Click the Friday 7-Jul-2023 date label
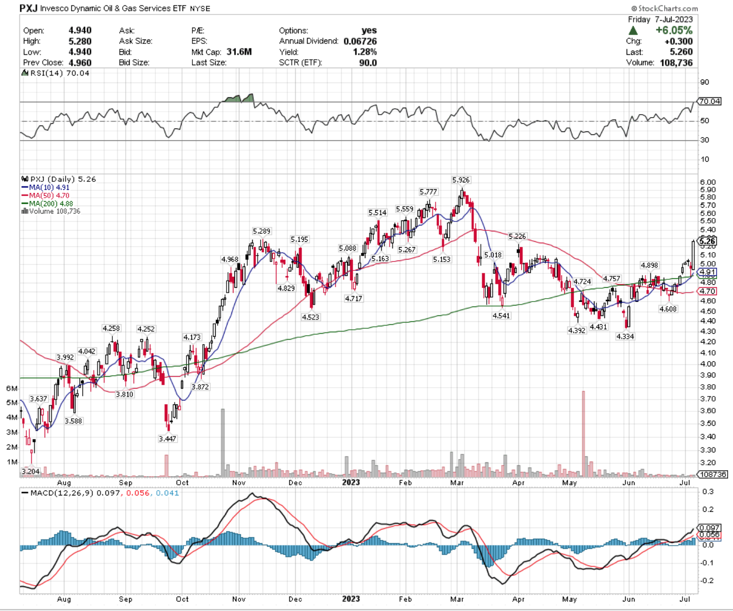This screenshot has height=611, width=733. [660, 20]
